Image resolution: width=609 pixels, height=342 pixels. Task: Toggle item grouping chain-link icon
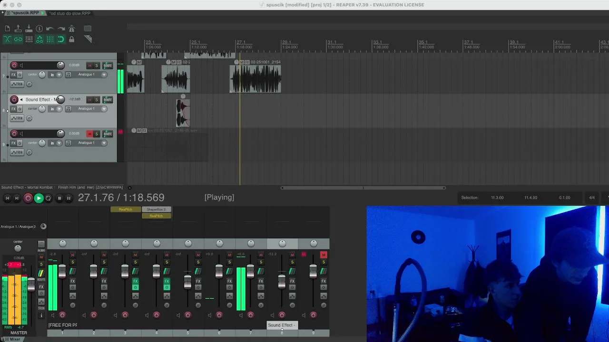coord(18,39)
